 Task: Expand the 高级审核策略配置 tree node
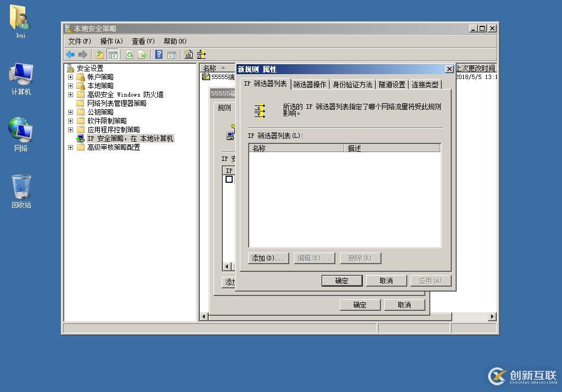click(x=71, y=147)
